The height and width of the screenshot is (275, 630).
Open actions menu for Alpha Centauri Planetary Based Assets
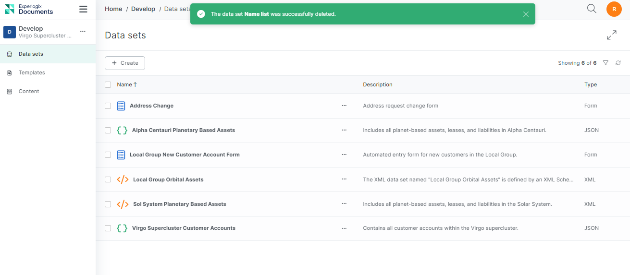(344, 130)
